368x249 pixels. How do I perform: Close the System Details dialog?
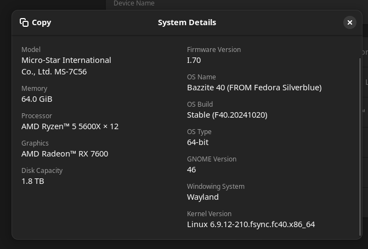pyautogui.click(x=350, y=22)
